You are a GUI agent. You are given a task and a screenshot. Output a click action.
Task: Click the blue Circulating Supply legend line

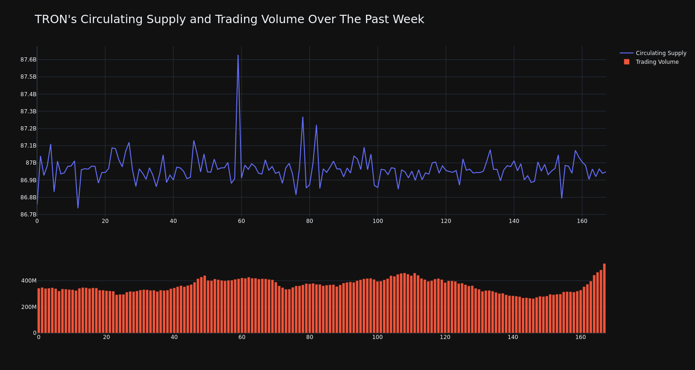click(626, 53)
